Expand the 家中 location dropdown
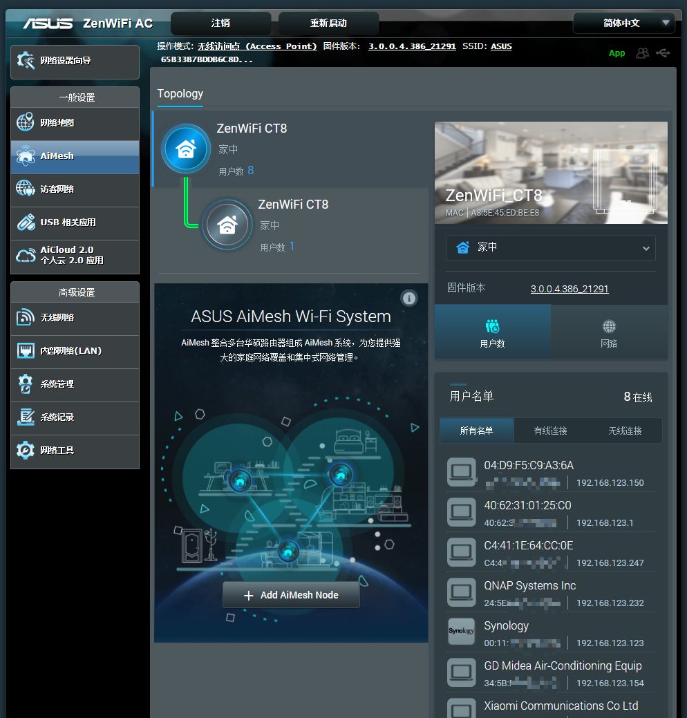 coord(551,247)
